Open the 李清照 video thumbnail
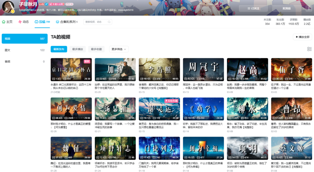 (159, 69)
